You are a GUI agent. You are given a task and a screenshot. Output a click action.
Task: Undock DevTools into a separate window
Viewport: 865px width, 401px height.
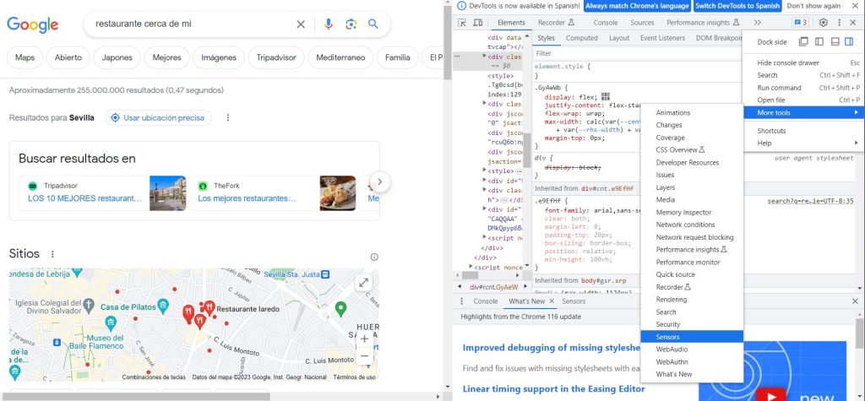(804, 42)
